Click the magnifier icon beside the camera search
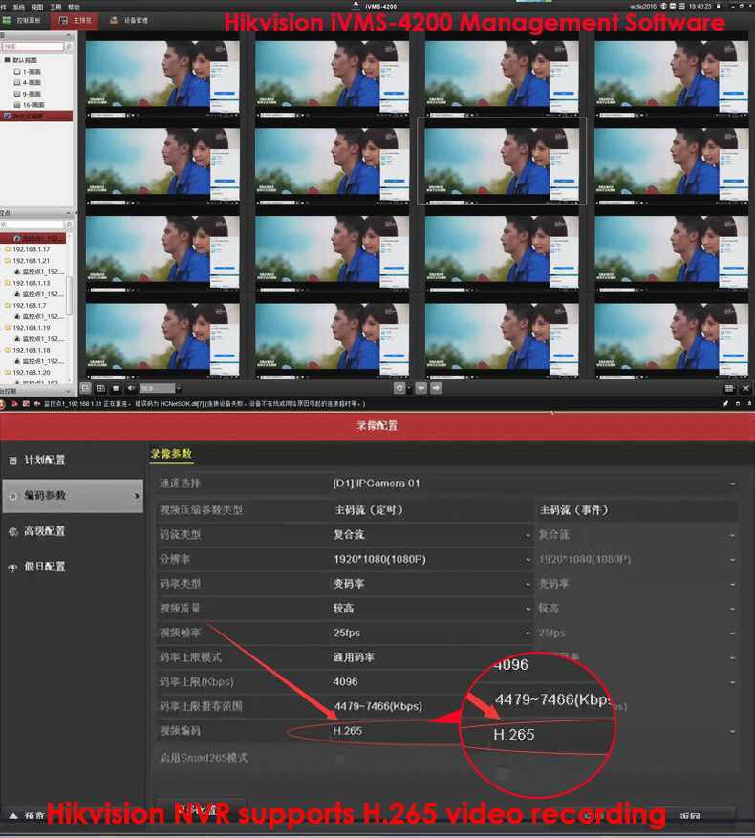 (69, 225)
